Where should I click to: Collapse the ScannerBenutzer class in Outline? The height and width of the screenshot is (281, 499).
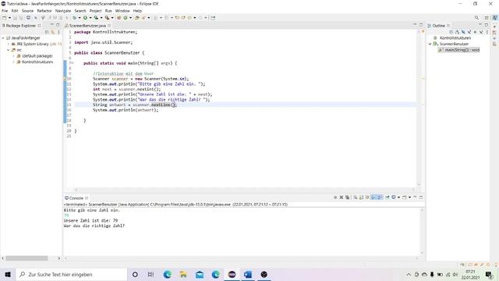[x=430, y=44]
